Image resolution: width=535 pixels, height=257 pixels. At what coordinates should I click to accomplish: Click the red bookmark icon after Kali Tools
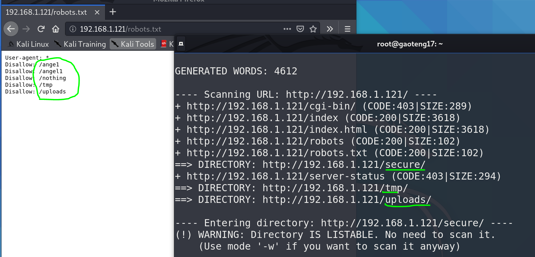click(164, 44)
